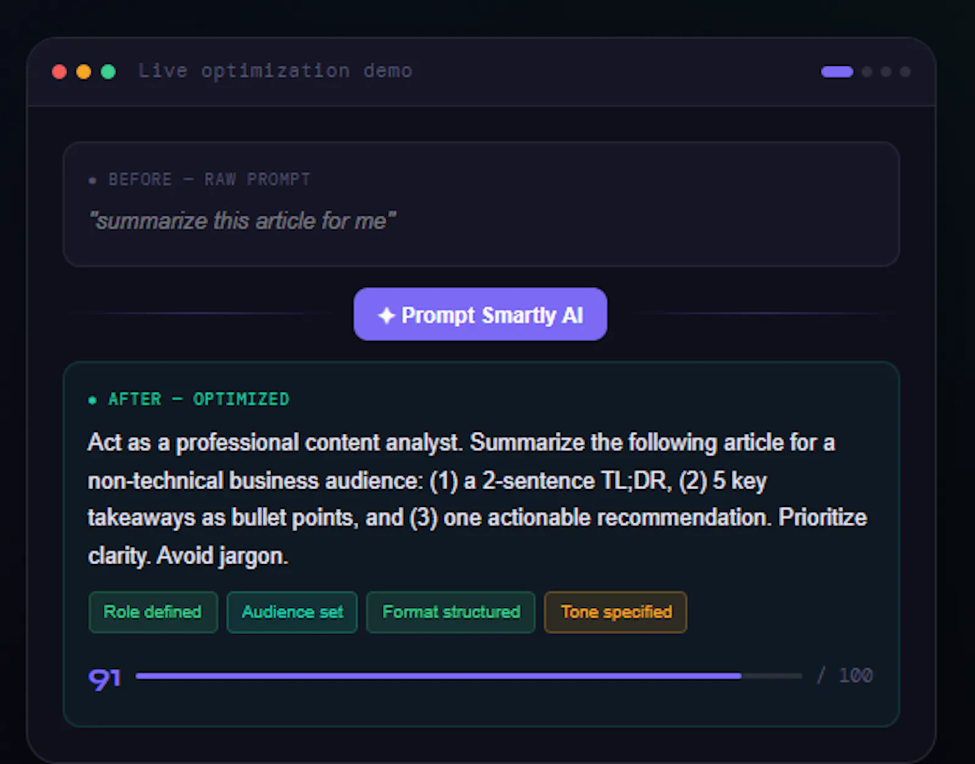The width and height of the screenshot is (975, 764).
Task: Click the Audience set tag
Action: 292,612
